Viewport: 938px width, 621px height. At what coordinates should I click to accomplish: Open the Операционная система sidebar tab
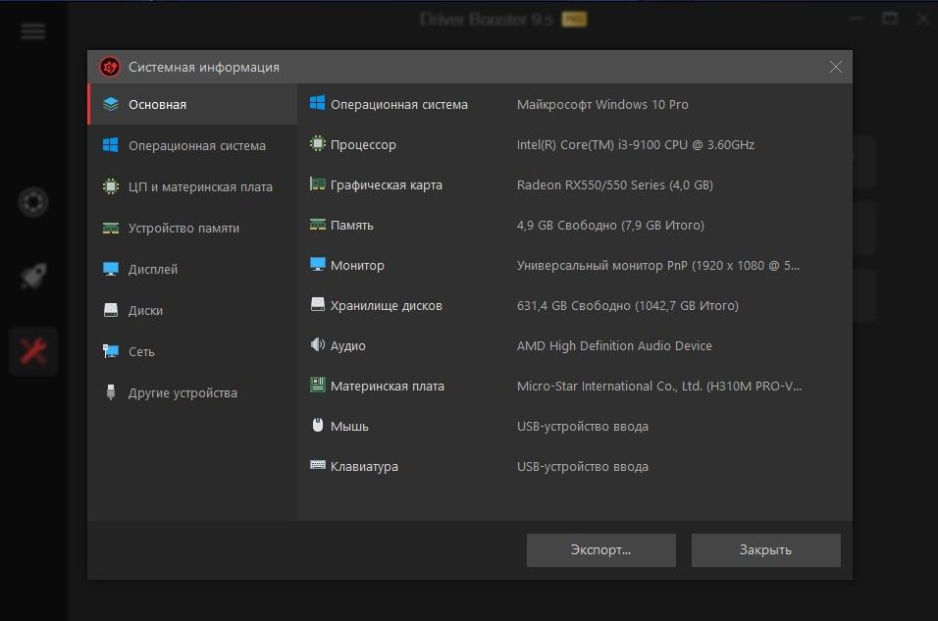[192, 145]
